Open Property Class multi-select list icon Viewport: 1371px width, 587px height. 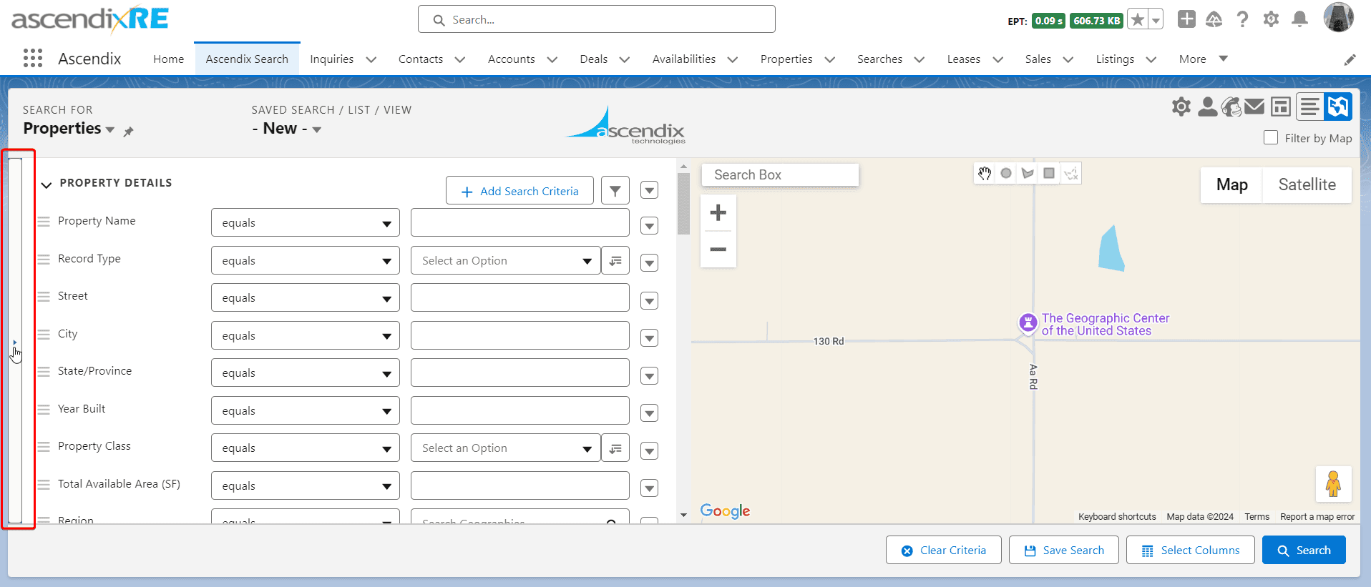pyautogui.click(x=615, y=448)
